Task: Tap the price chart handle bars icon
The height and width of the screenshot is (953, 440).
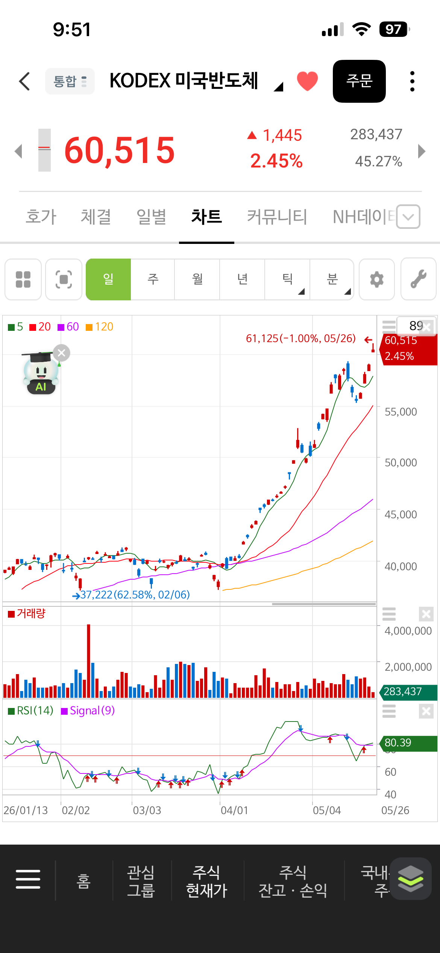Action: click(389, 326)
